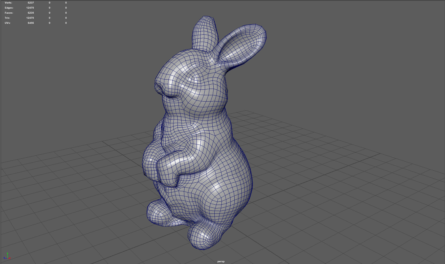The width and height of the screenshot is (445, 264).
Task: Click the 12470 value in Tris row
Action: coord(30,18)
